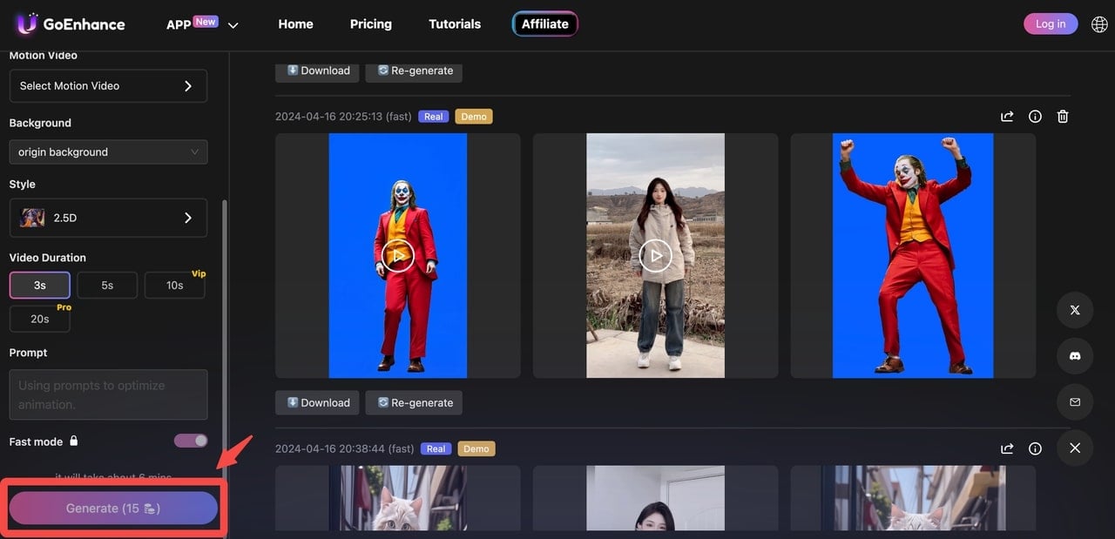
Task: Click the Video Duration label
Action: pyautogui.click(x=48, y=258)
